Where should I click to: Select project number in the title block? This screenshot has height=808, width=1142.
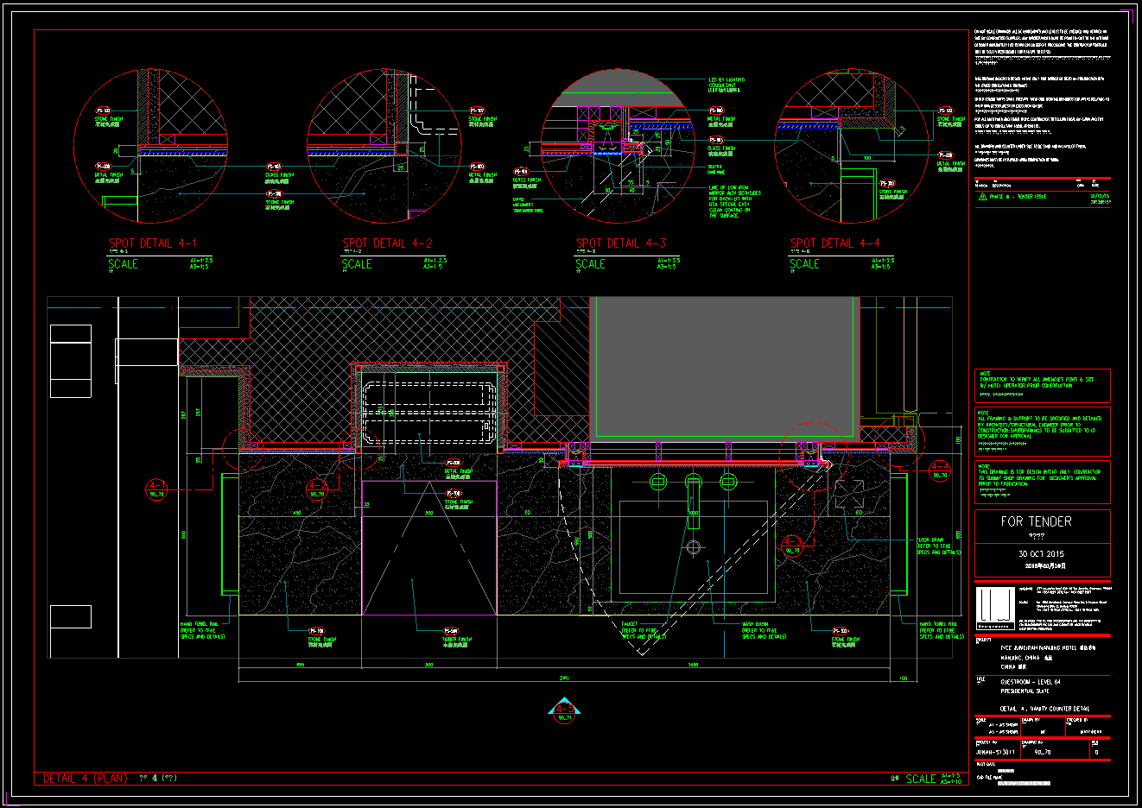995,752
